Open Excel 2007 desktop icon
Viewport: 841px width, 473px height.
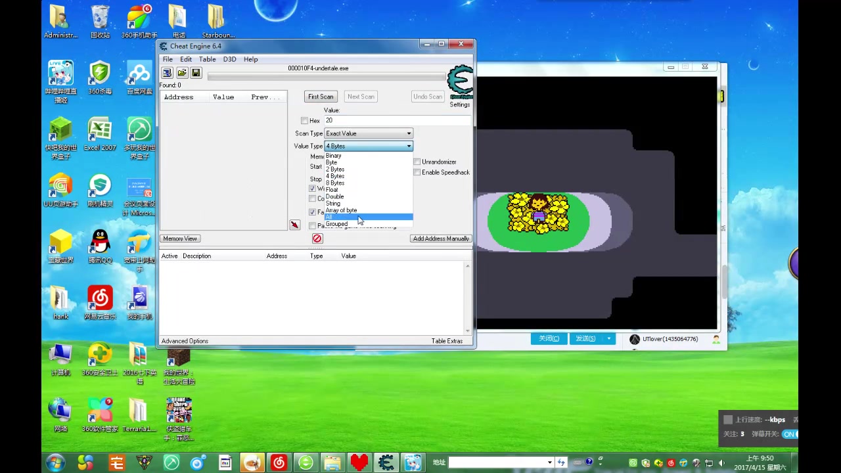pos(100,134)
